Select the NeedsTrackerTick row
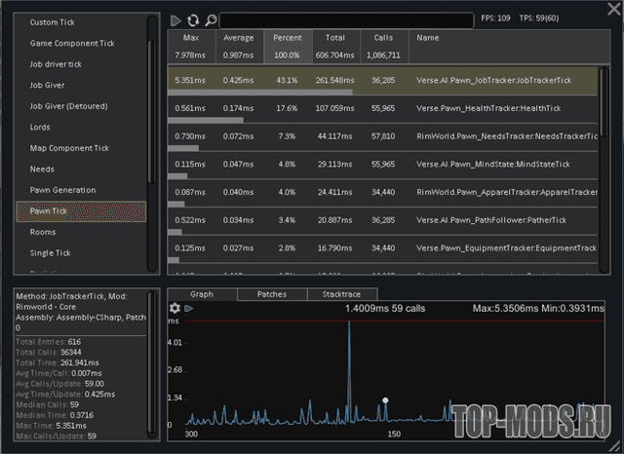 pyautogui.click(x=383, y=137)
